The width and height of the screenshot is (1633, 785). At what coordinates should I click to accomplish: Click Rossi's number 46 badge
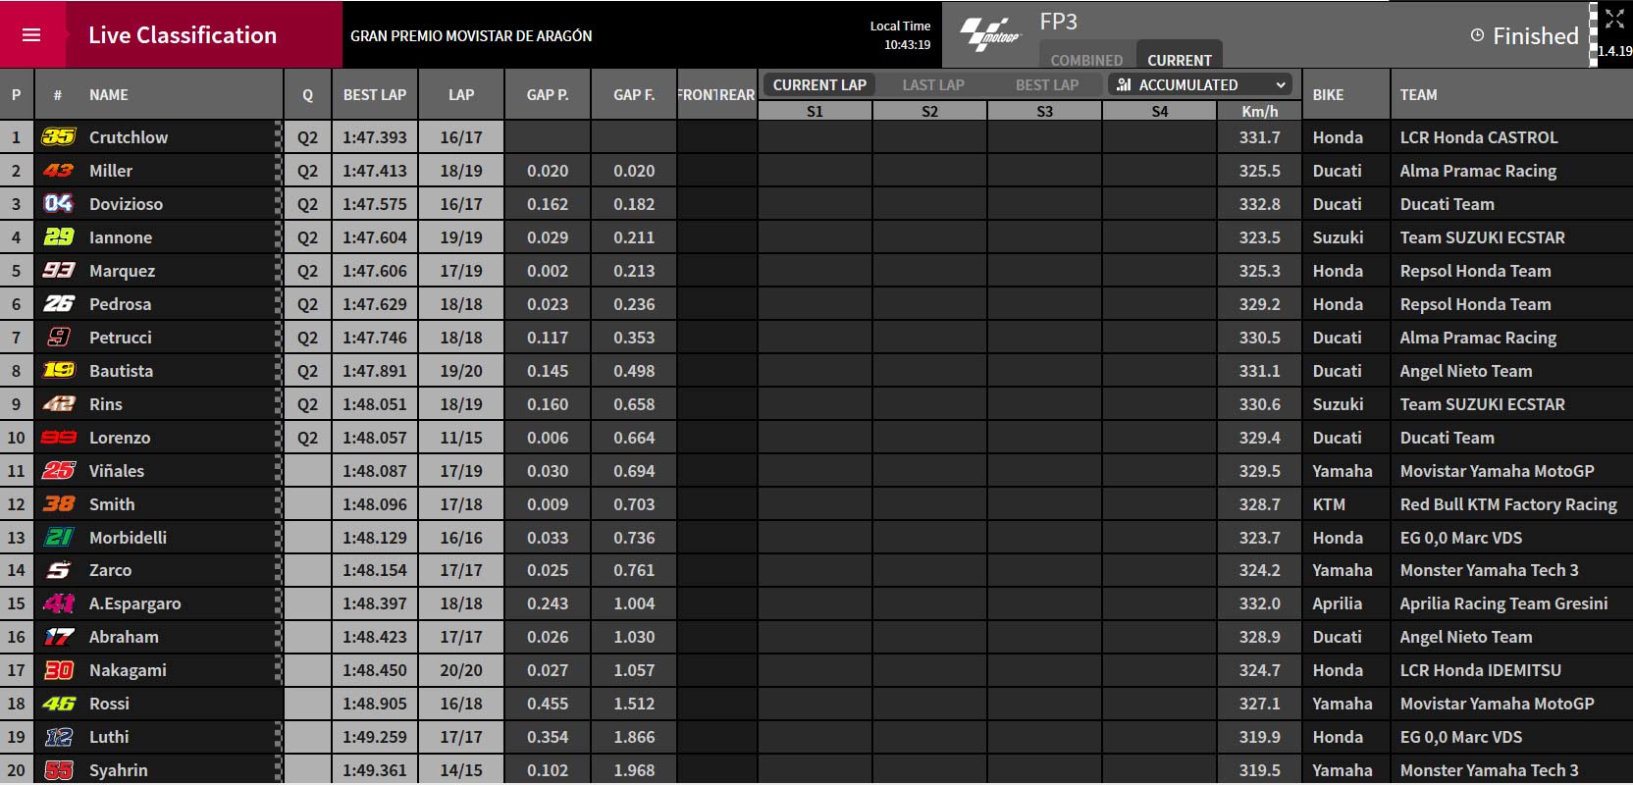[58, 704]
